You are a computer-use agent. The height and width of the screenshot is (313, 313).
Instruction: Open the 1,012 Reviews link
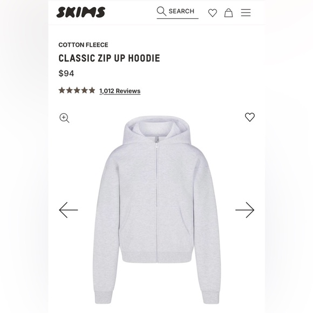pos(120,91)
